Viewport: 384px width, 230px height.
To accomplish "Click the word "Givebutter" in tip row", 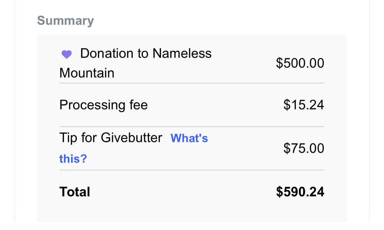I will pyautogui.click(x=132, y=138).
